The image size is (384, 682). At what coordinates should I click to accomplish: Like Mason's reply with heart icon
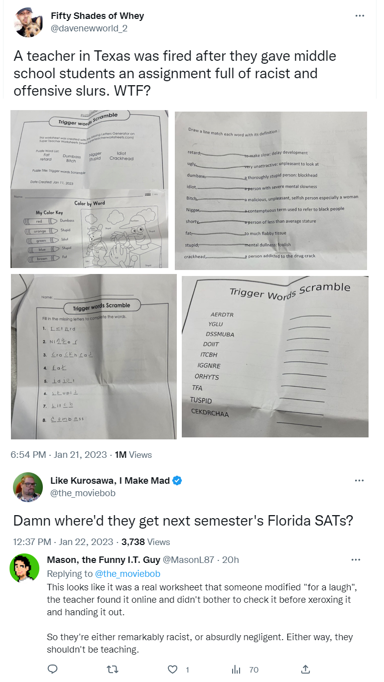[x=172, y=669]
